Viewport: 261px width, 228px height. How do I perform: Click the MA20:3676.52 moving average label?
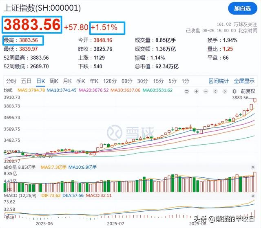93,90
